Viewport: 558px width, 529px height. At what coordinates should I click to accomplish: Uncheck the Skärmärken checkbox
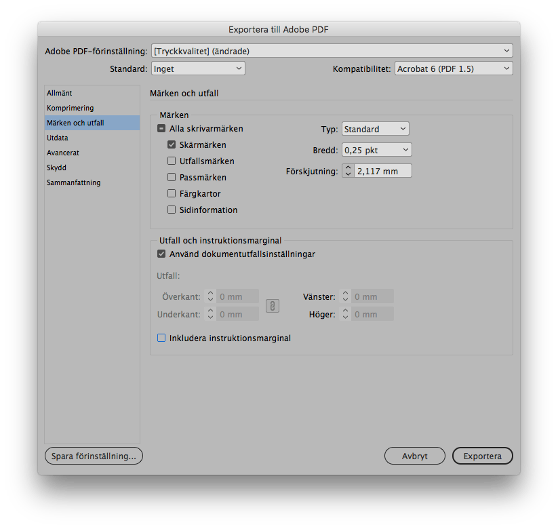point(172,145)
